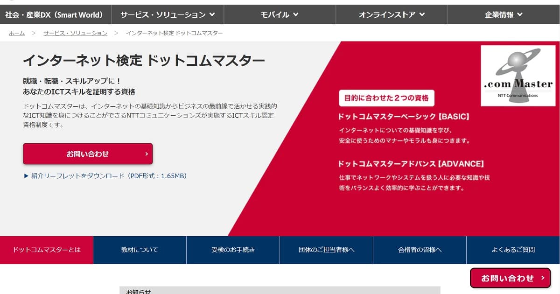
Task: Click chevron icon on floating お問い合わせ button
Action: 542,278
